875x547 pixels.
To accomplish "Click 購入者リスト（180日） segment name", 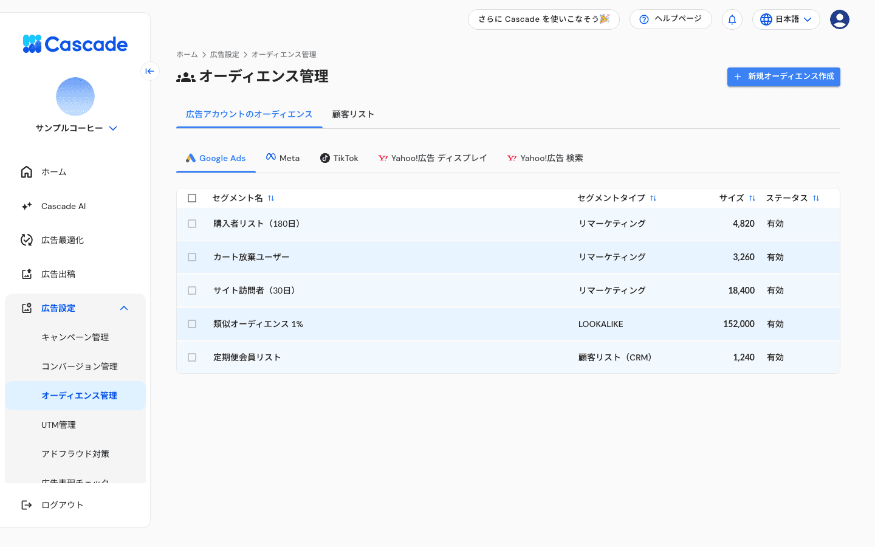I will tap(258, 224).
